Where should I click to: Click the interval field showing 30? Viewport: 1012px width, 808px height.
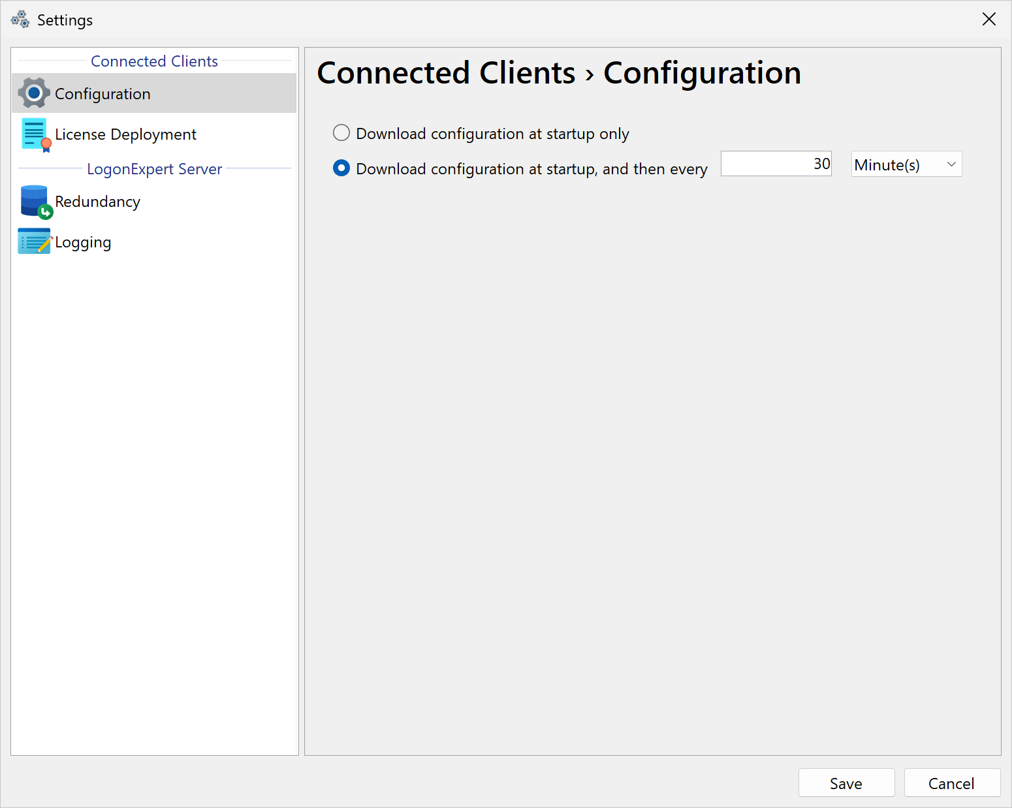pyautogui.click(x=775, y=164)
